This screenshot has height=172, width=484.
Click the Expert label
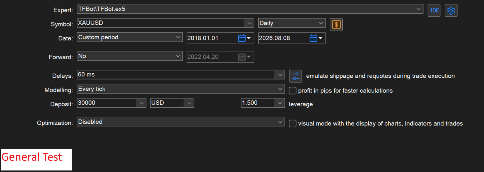coord(63,10)
